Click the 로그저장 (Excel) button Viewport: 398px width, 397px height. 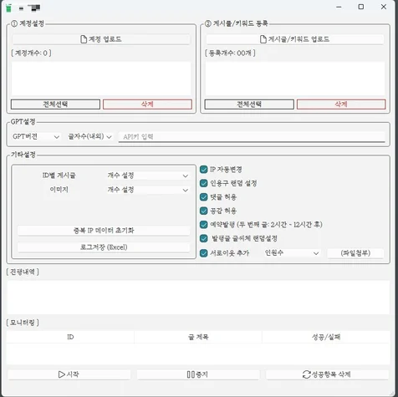(104, 247)
